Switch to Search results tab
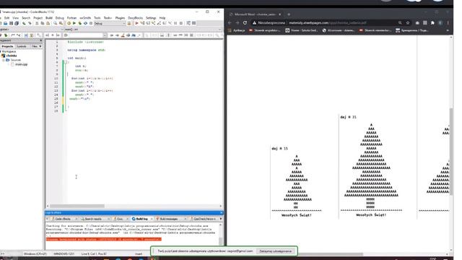Image resolution: width=462 pixels, height=260 pixels. point(93,219)
